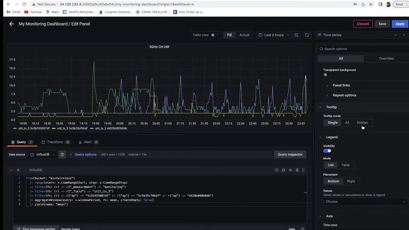Toggle the legend Visibility switch
The width and height of the screenshot is (409, 230).
click(x=327, y=151)
